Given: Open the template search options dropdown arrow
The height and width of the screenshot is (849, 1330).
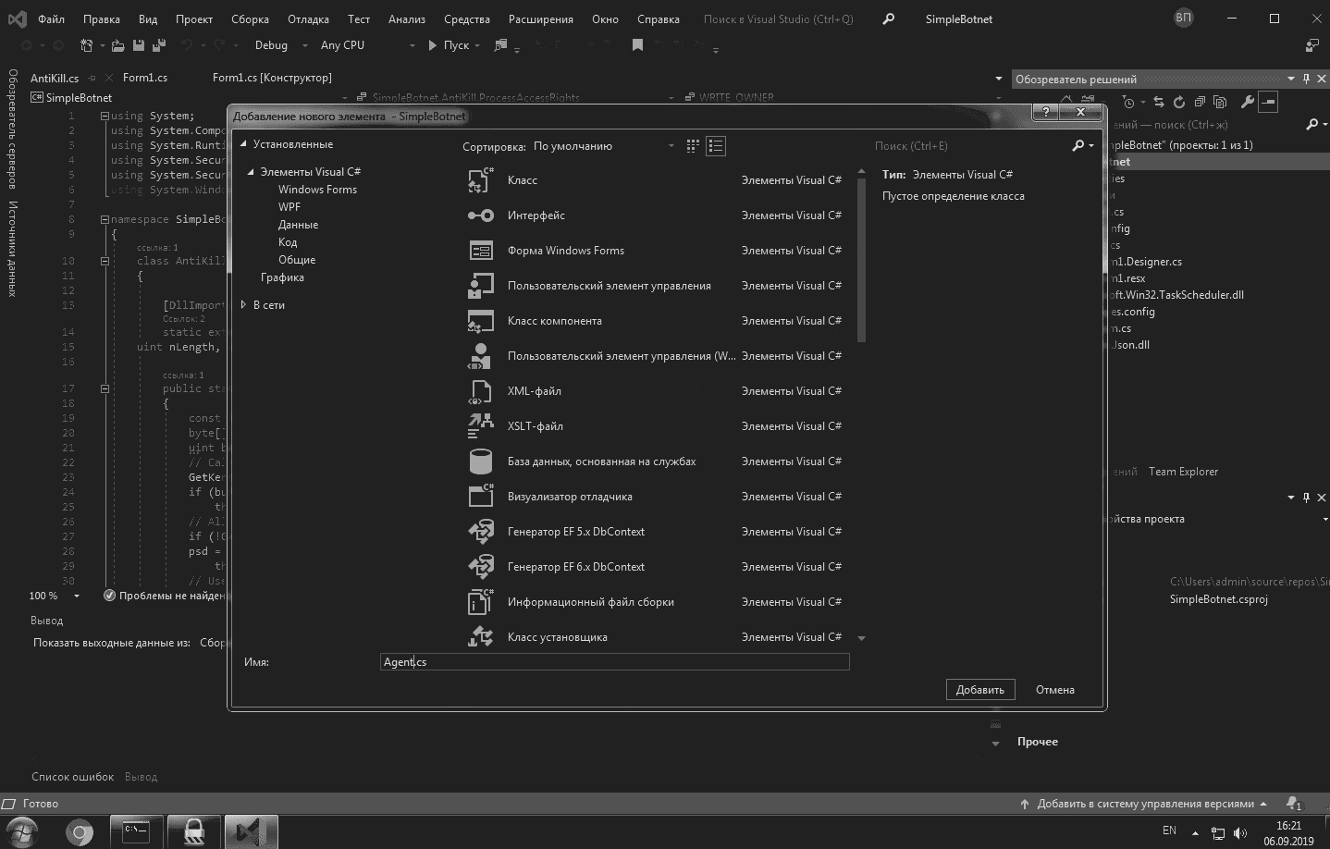Looking at the screenshot, I should (1091, 146).
